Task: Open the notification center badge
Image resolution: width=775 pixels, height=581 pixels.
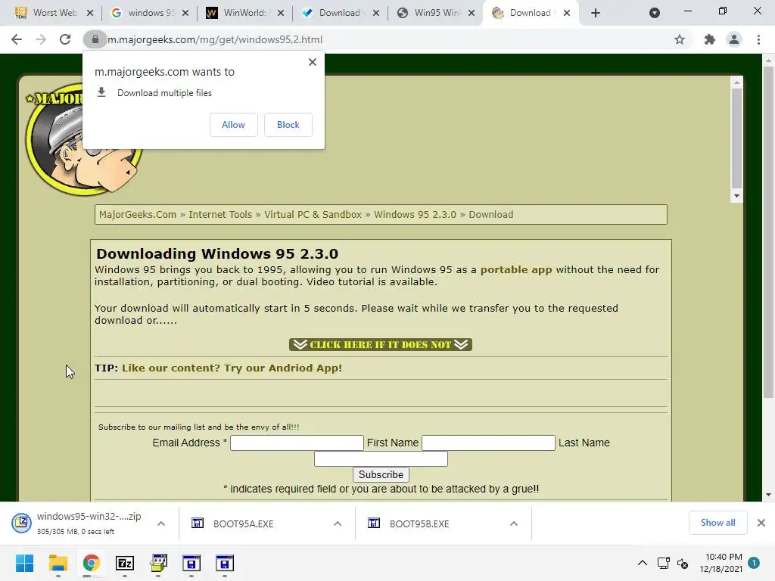Action: (754, 563)
